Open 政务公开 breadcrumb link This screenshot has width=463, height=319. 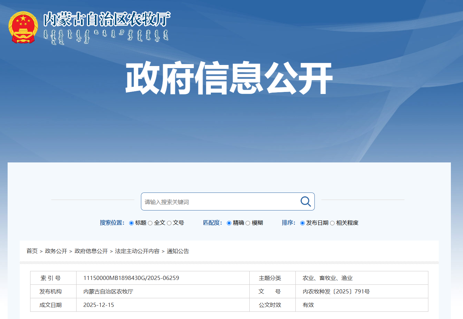pos(56,251)
